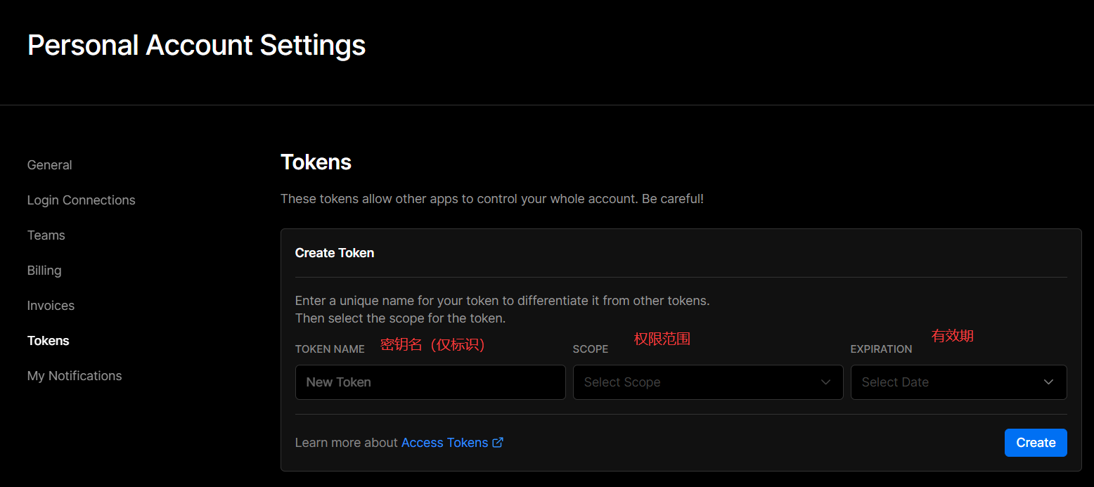Image resolution: width=1094 pixels, height=487 pixels.
Task: Click the TOKEN NAME field label
Action: pos(330,349)
